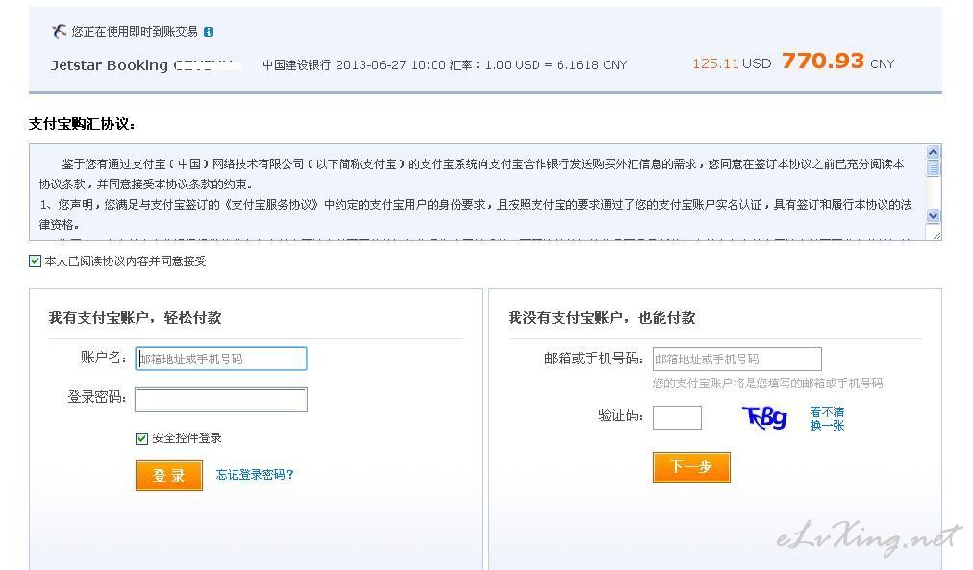Click the hint 您的支付宝账户将是您填写的邮箱或手机号码

(x=767, y=384)
